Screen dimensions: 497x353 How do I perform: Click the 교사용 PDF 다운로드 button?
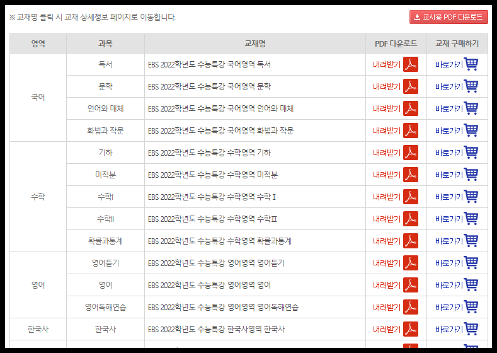tap(448, 17)
